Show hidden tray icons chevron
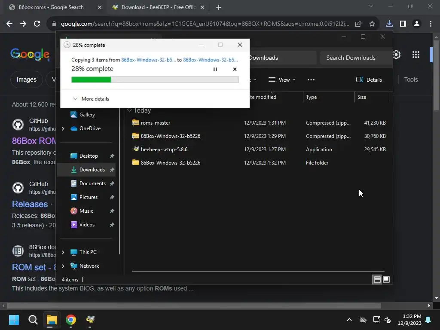The width and height of the screenshot is (440, 330). click(349, 320)
